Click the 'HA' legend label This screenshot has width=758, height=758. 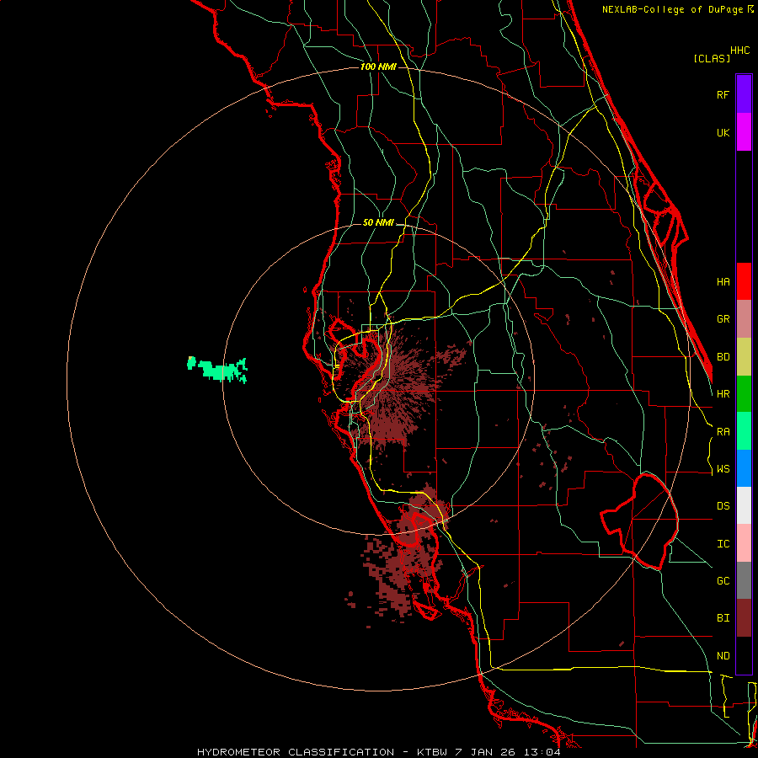(x=723, y=281)
